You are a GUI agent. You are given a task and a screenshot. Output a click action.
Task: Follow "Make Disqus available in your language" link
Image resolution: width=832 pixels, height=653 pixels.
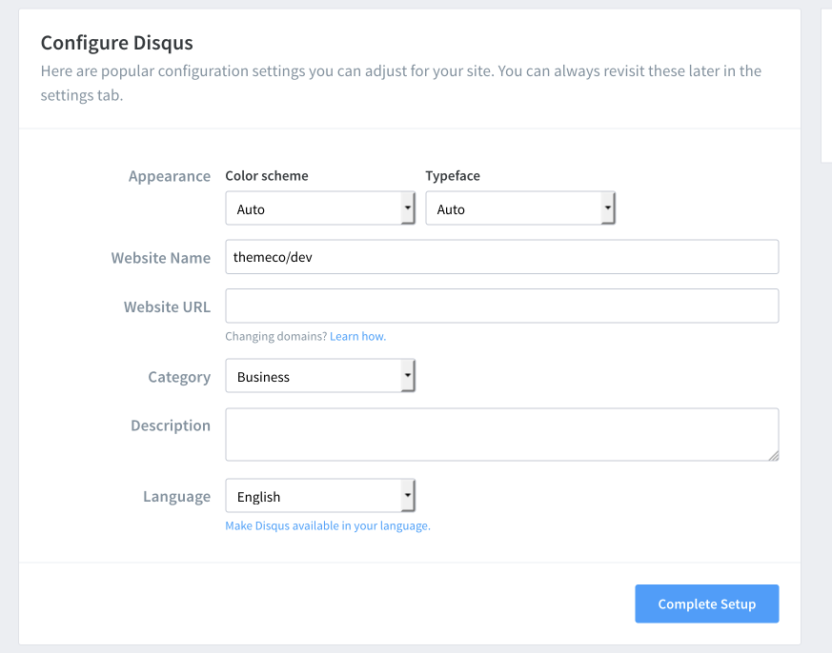[x=328, y=525]
